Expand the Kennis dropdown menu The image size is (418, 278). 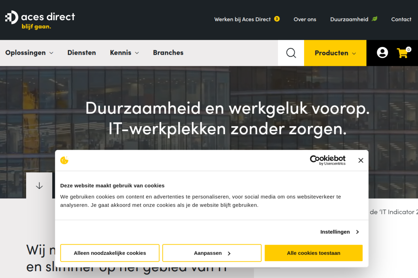pyautogui.click(x=124, y=53)
